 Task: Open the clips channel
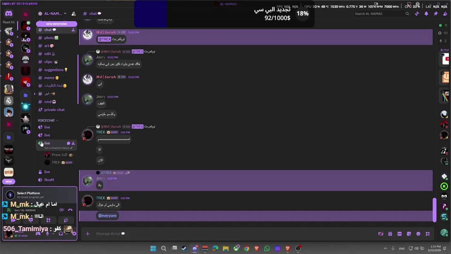[x=56, y=62]
